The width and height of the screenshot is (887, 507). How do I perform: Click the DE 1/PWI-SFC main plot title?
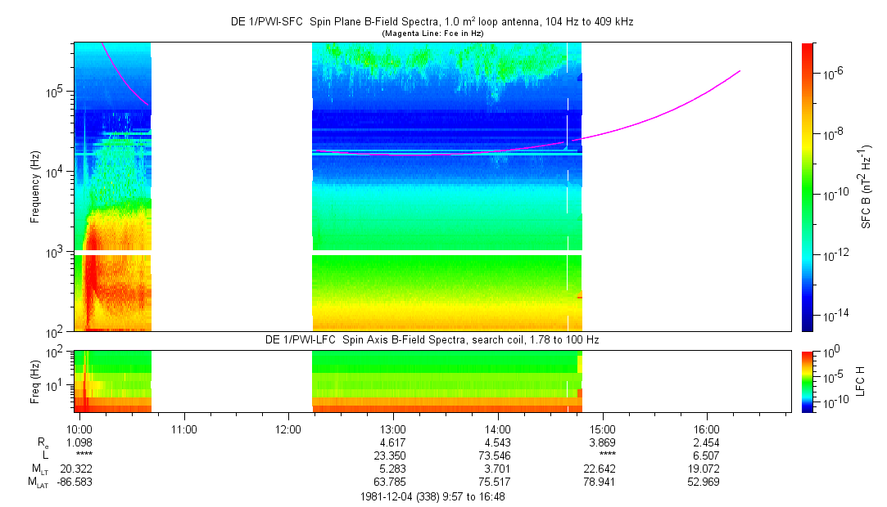click(432, 22)
